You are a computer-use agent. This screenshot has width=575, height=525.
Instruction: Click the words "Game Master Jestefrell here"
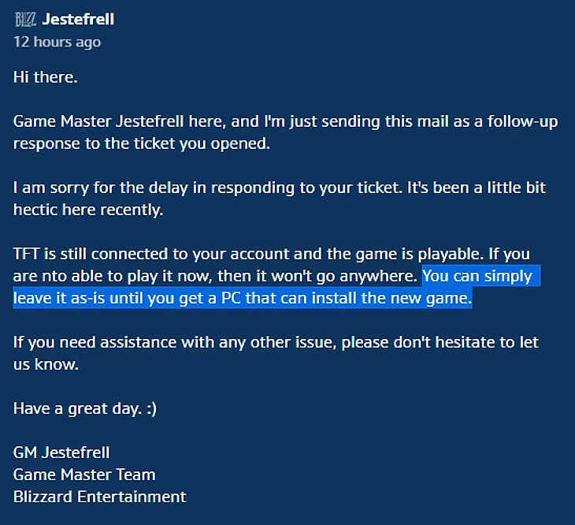[119, 121]
